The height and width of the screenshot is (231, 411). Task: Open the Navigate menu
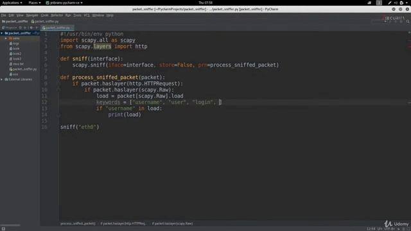(32, 15)
